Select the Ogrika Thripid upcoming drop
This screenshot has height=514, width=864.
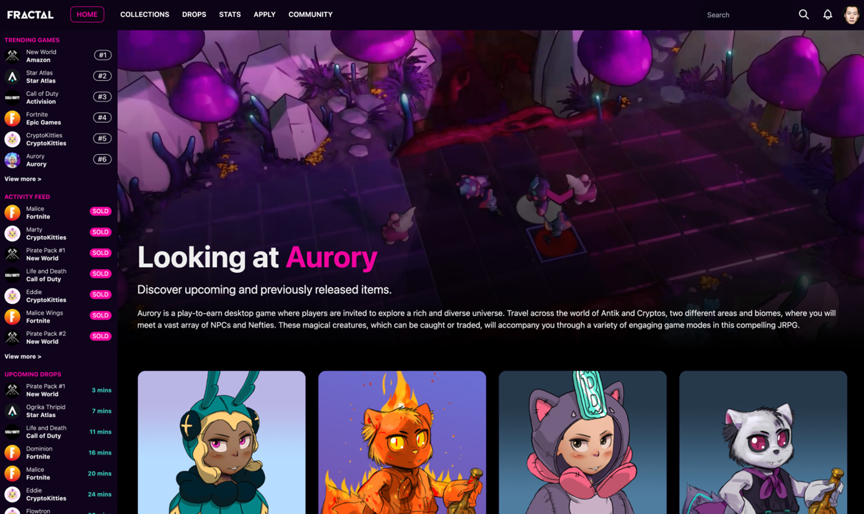point(58,411)
